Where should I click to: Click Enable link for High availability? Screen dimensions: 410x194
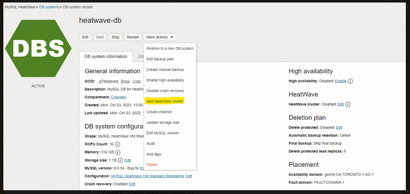341,81
